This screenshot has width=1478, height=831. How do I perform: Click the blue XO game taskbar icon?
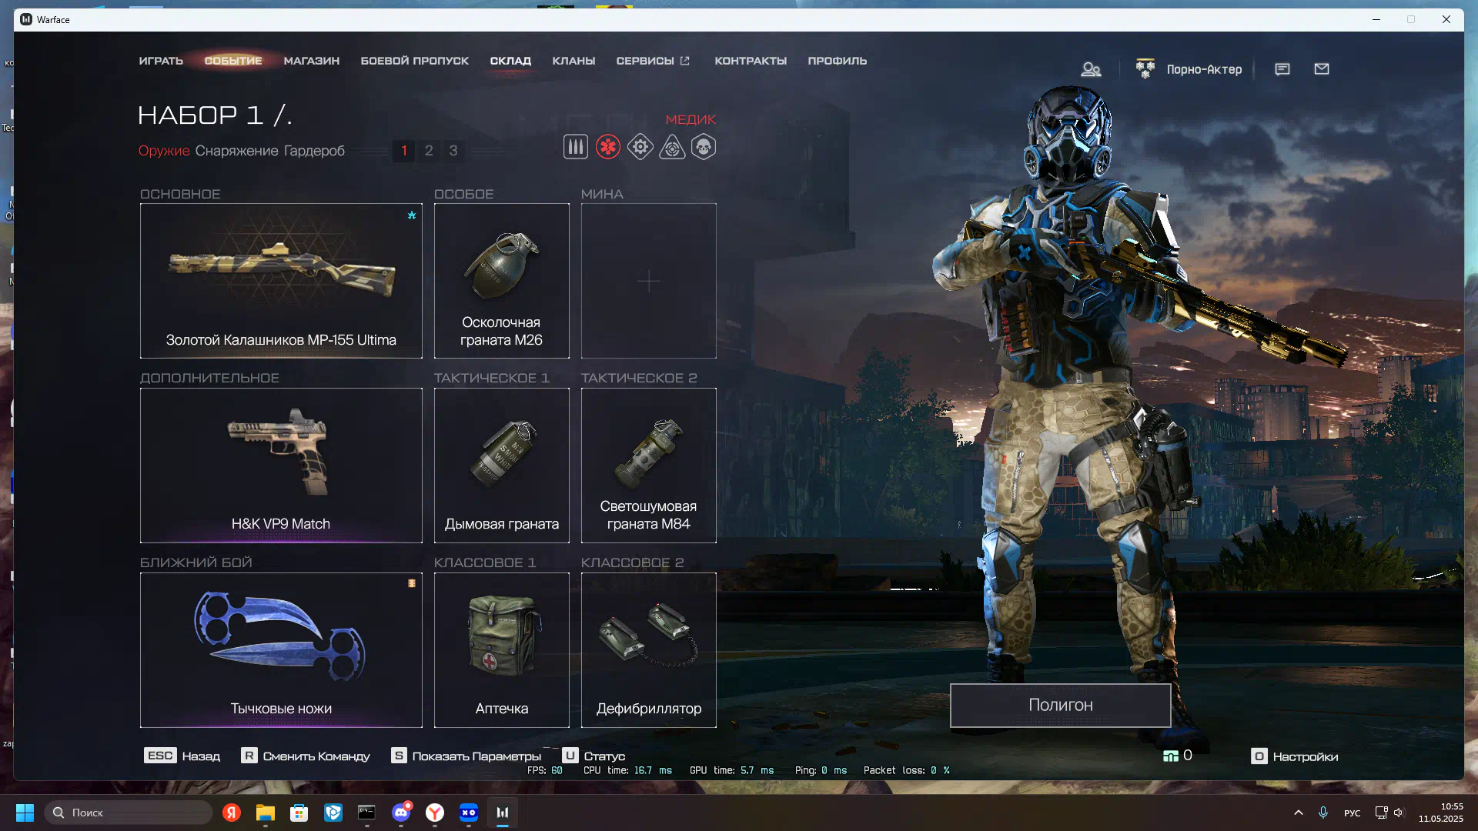(469, 813)
